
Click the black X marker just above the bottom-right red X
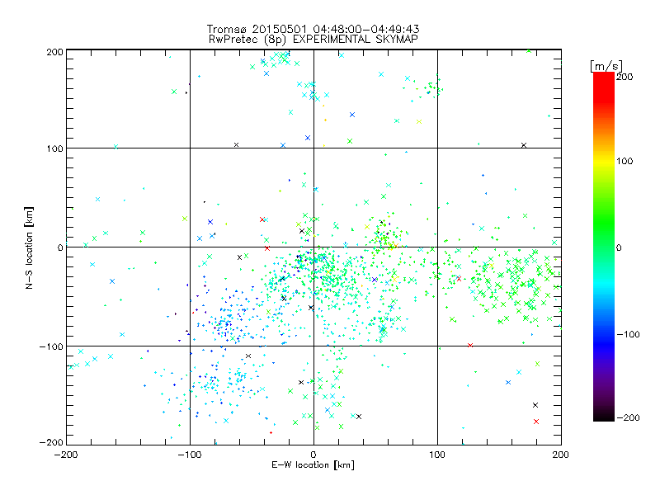(535, 405)
